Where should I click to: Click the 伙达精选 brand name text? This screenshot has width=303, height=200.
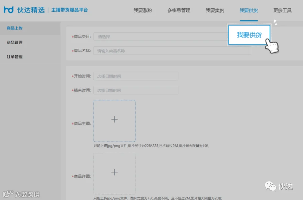click(31, 10)
